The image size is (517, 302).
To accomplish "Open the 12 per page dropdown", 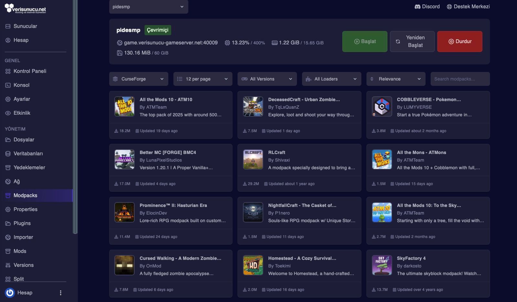I will point(203,79).
